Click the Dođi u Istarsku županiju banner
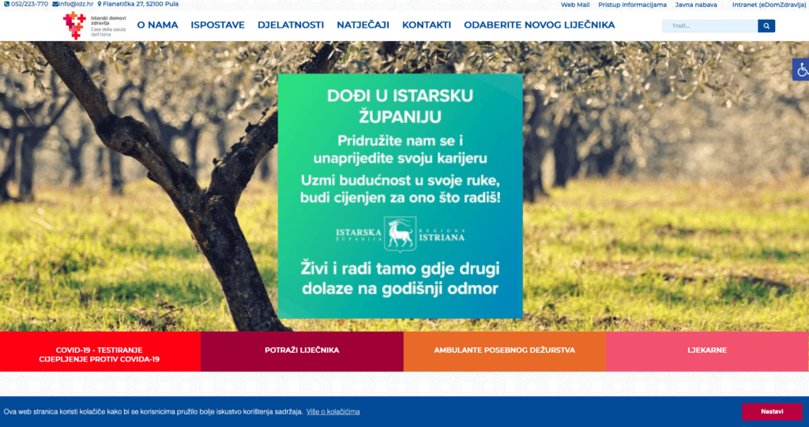This screenshot has width=809, height=427. click(400, 196)
